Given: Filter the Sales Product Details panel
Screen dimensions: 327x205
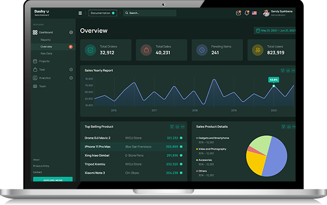Looking at the screenshot, I should [x=284, y=126].
